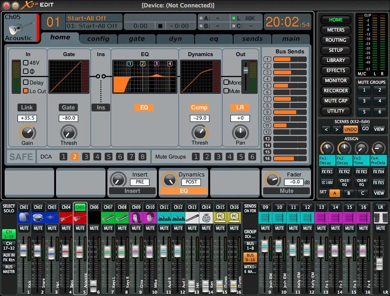Click the FX FX1 assign button
This screenshot has height=296, width=390.
327,172
